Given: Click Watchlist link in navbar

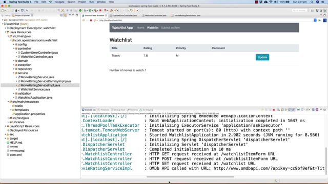Looking at the screenshot, I should tap(153, 28).
